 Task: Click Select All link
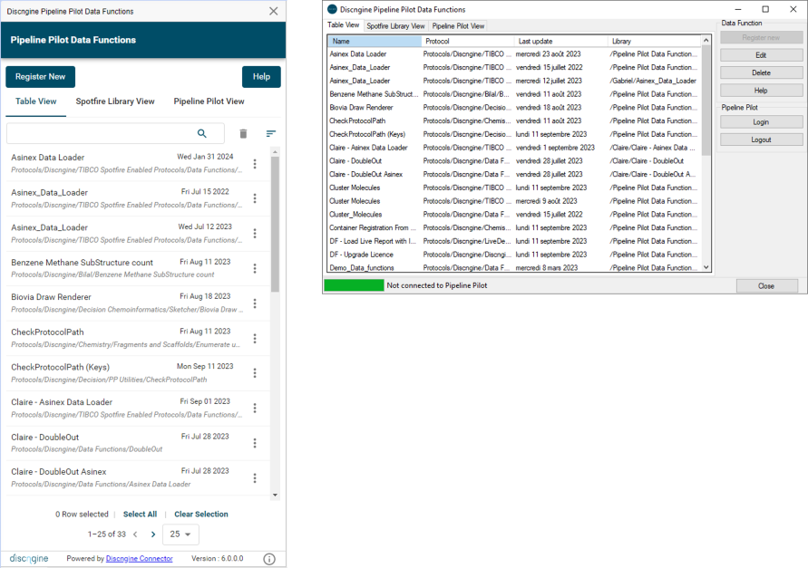point(141,514)
